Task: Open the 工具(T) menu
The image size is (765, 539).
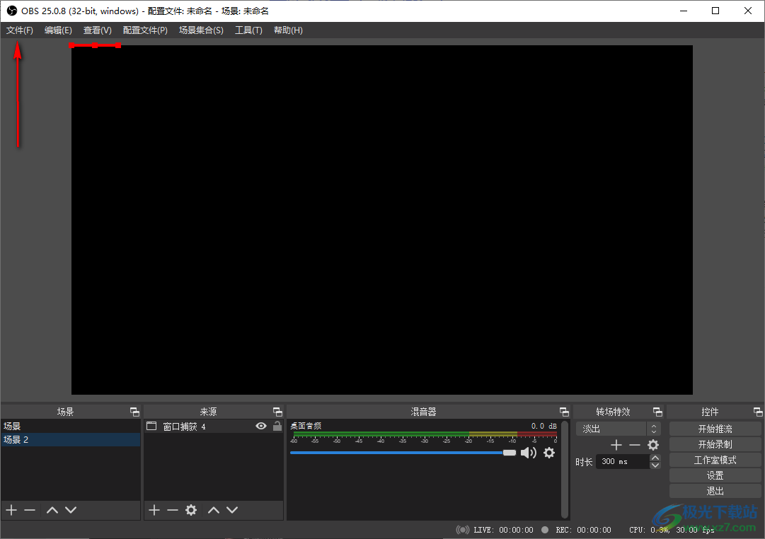Action: click(x=249, y=30)
